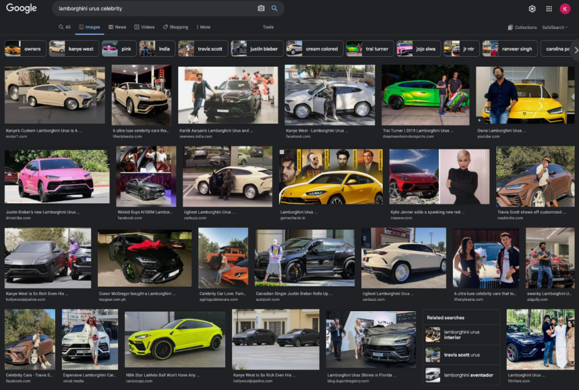The width and height of the screenshot is (579, 390).
Task: Switch to the Videos tab
Action: (x=145, y=27)
